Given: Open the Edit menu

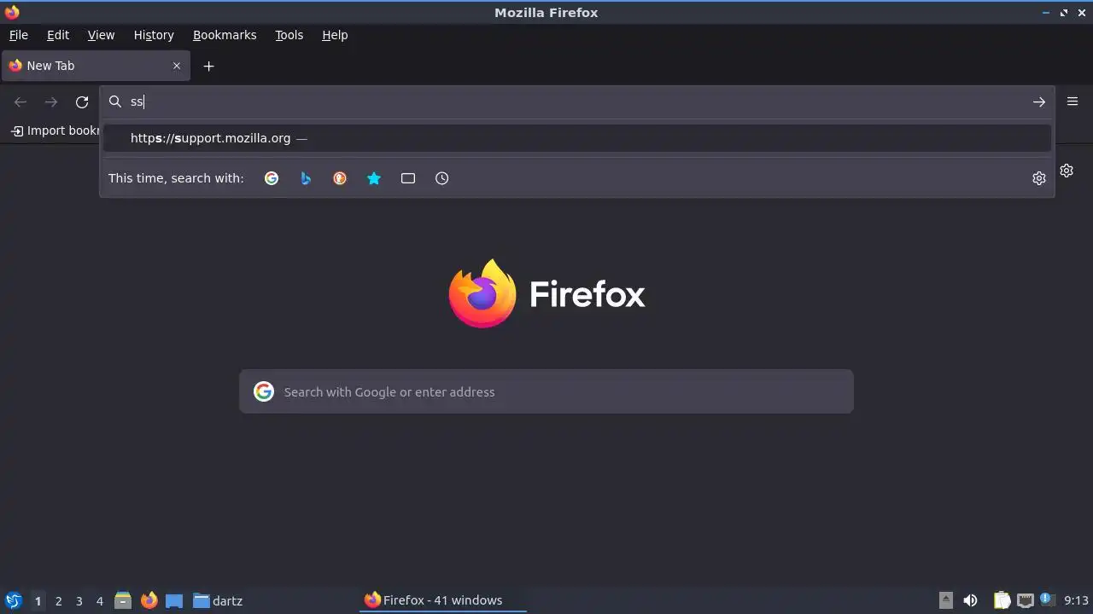Looking at the screenshot, I should coord(58,35).
